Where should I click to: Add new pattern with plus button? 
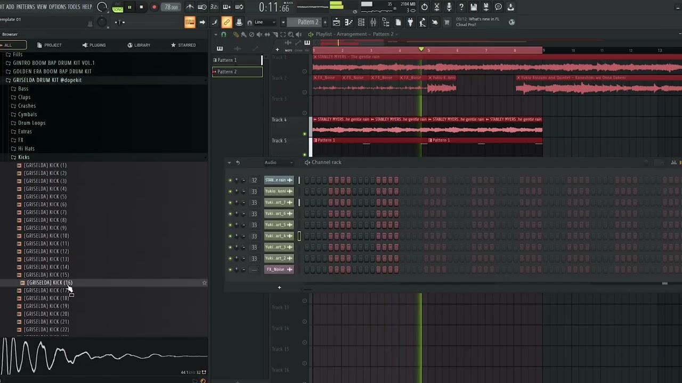[x=324, y=22]
